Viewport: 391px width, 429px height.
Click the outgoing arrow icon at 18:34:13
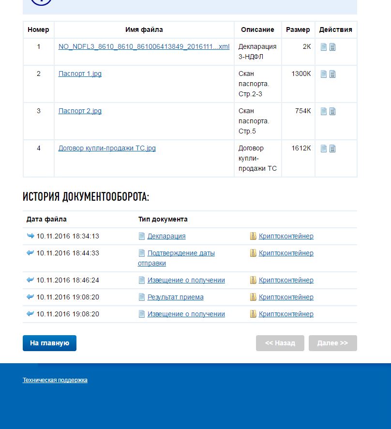(x=30, y=236)
